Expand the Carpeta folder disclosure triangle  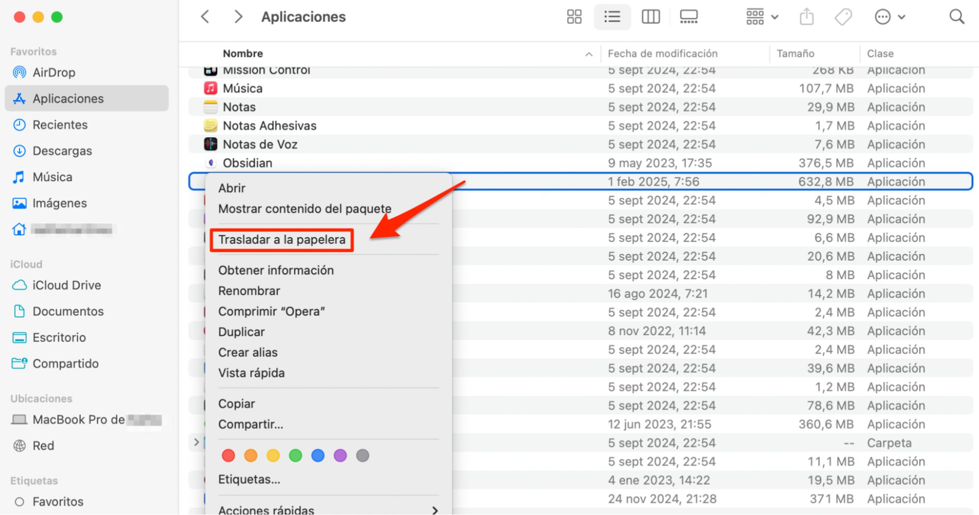click(196, 442)
